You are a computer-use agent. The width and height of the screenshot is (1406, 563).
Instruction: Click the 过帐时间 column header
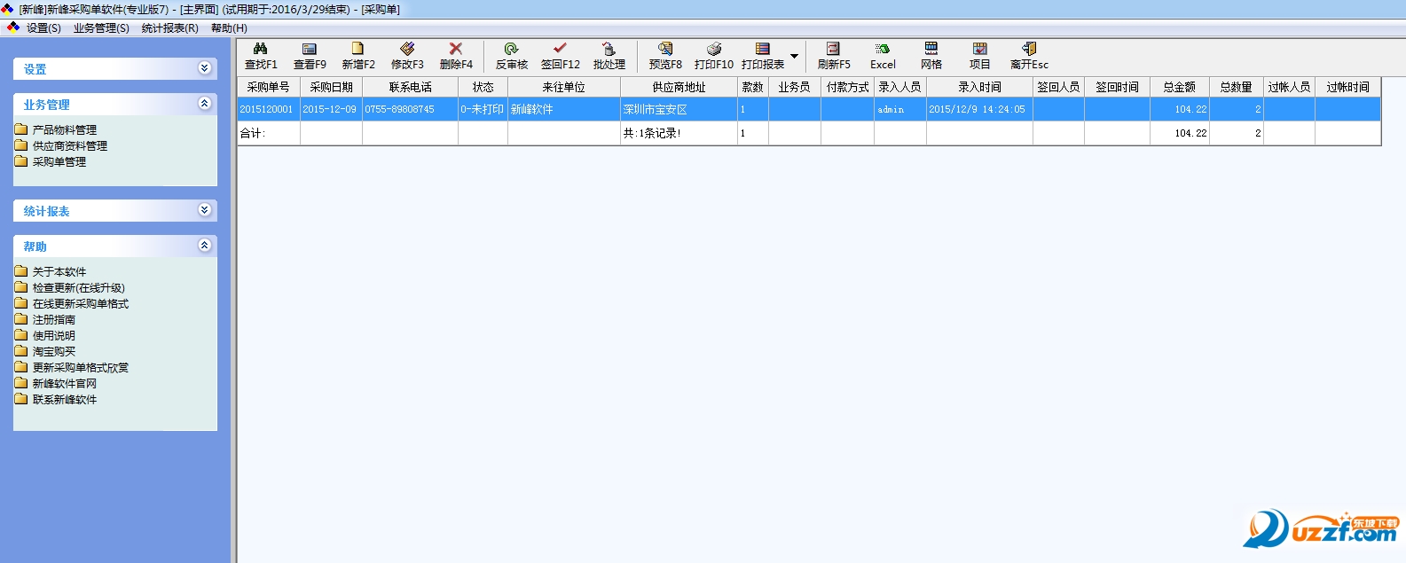[1348, 87]
